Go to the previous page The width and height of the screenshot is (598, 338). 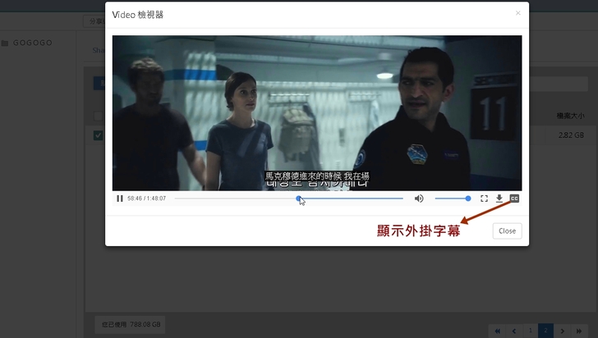tap(513, 331)
